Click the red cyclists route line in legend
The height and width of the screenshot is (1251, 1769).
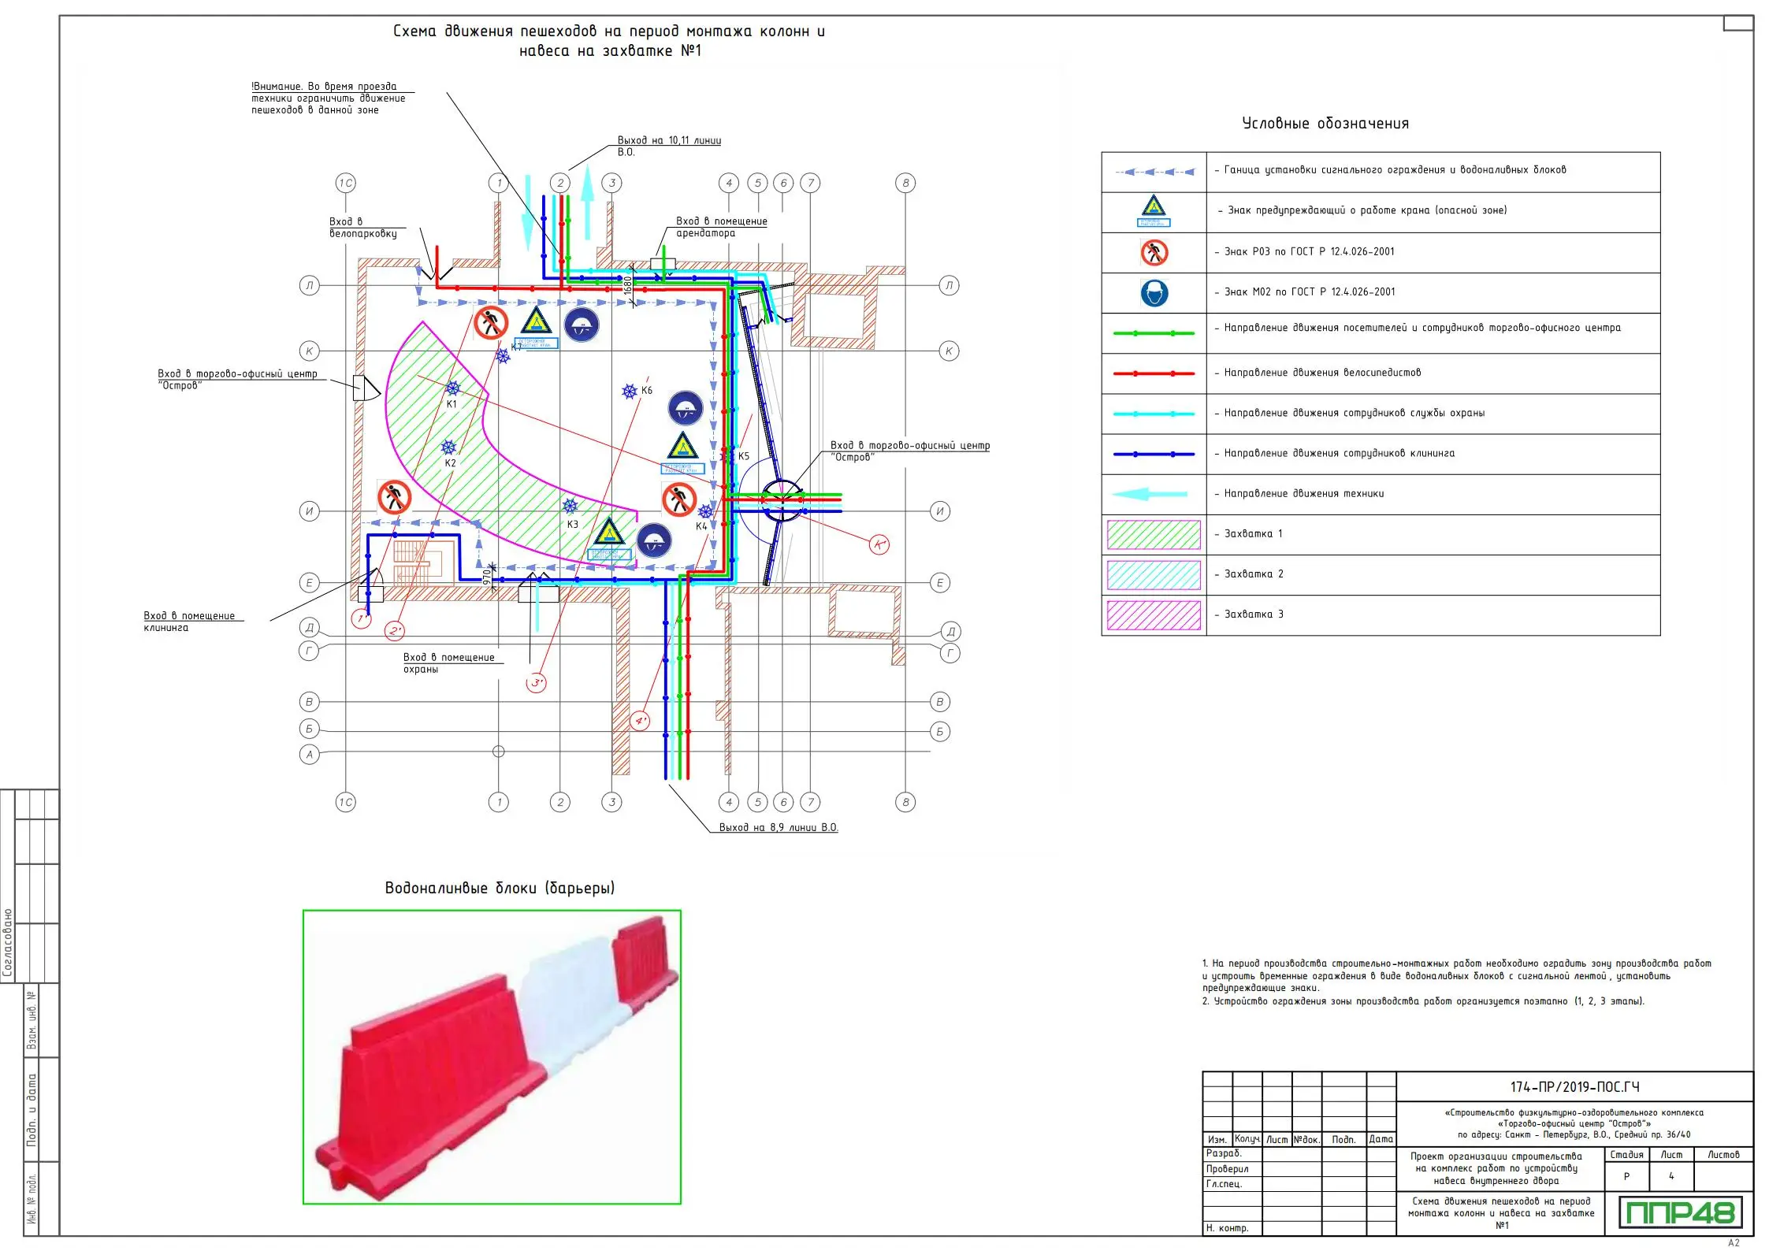[x=1154, y=373]
